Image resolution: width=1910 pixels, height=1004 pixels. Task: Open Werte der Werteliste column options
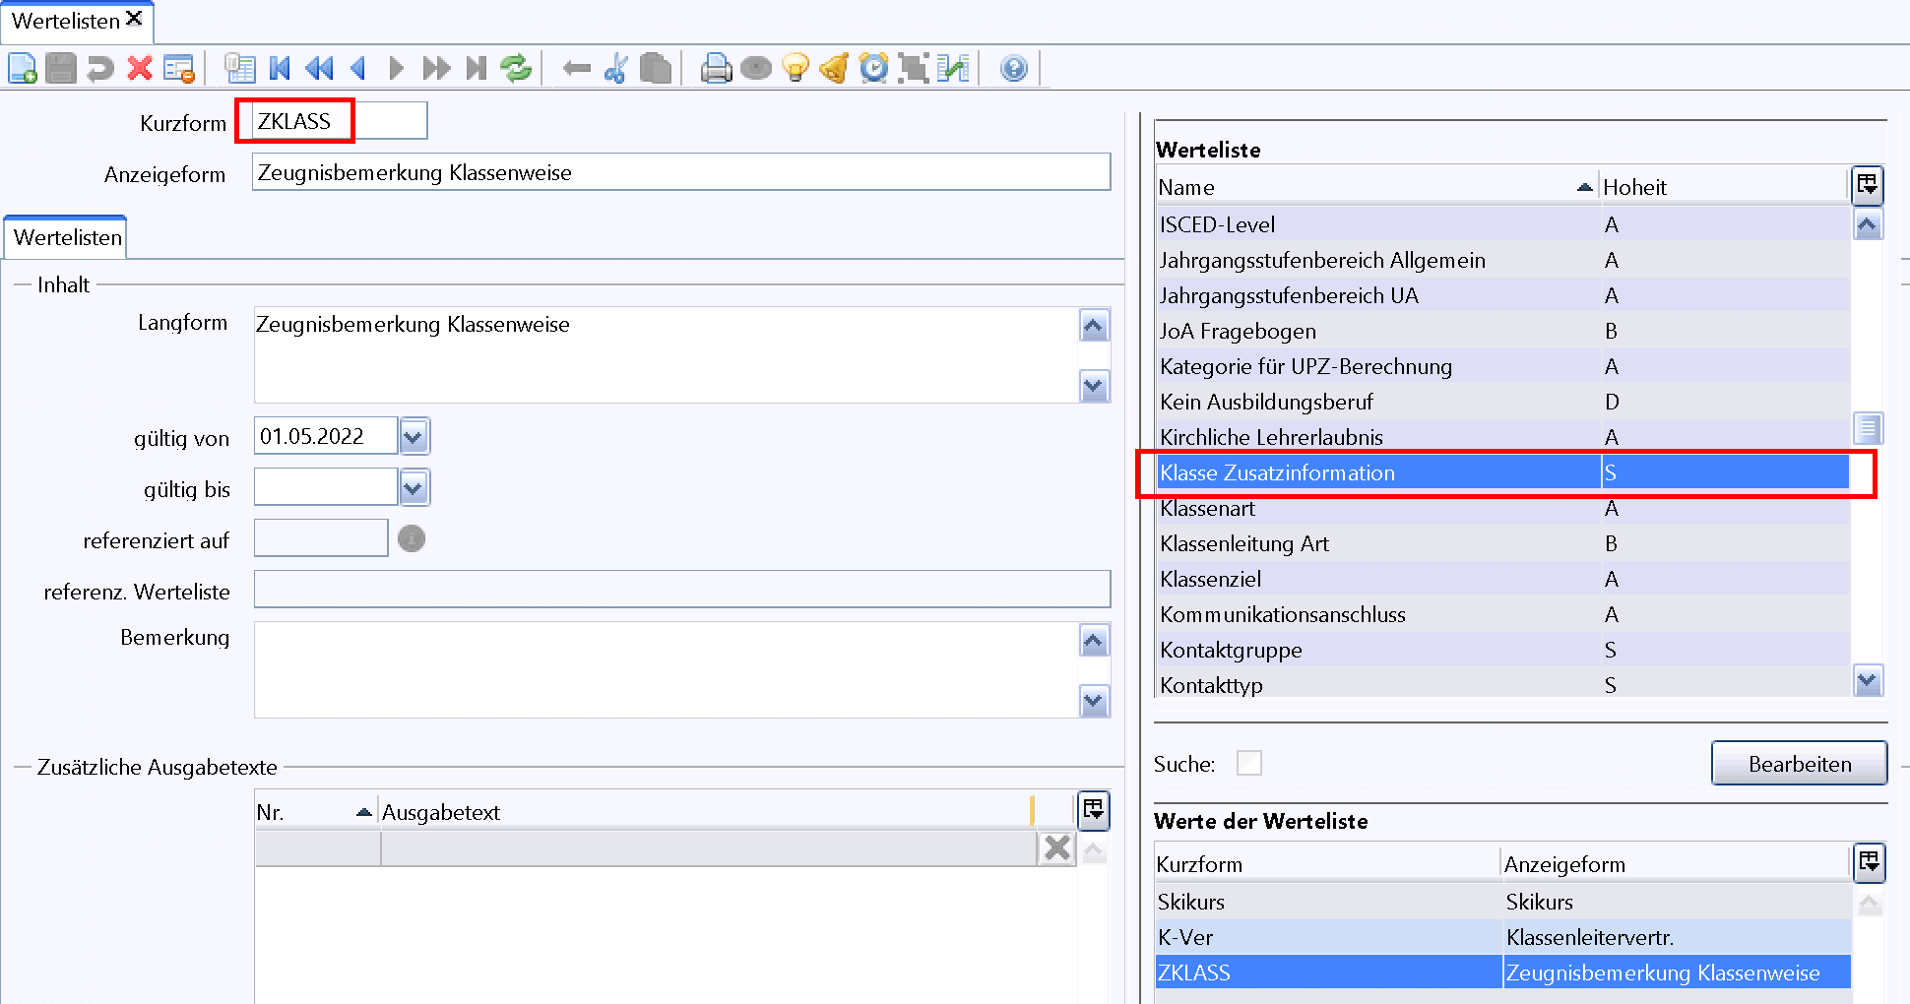point(1869,862)
